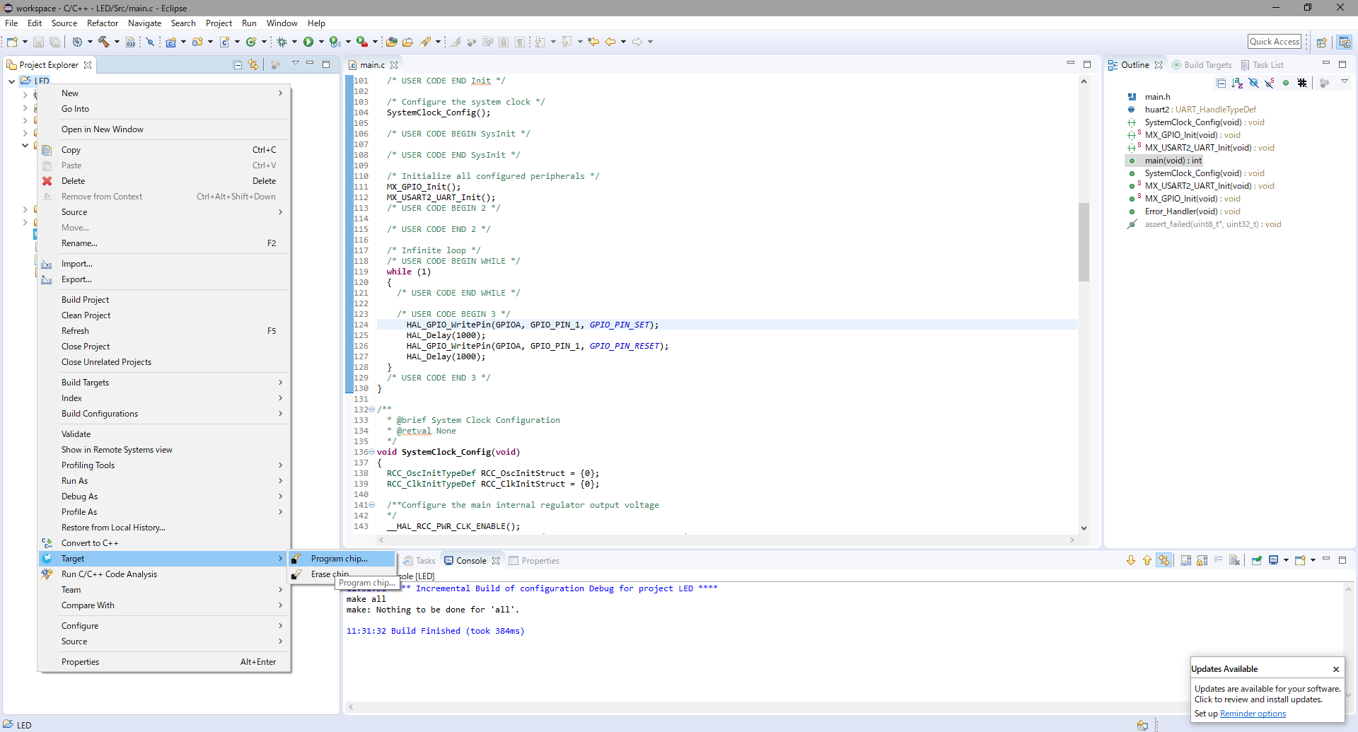Select Clean Project in the context menu
The image size is (1358, 732).
click(86, 315)
